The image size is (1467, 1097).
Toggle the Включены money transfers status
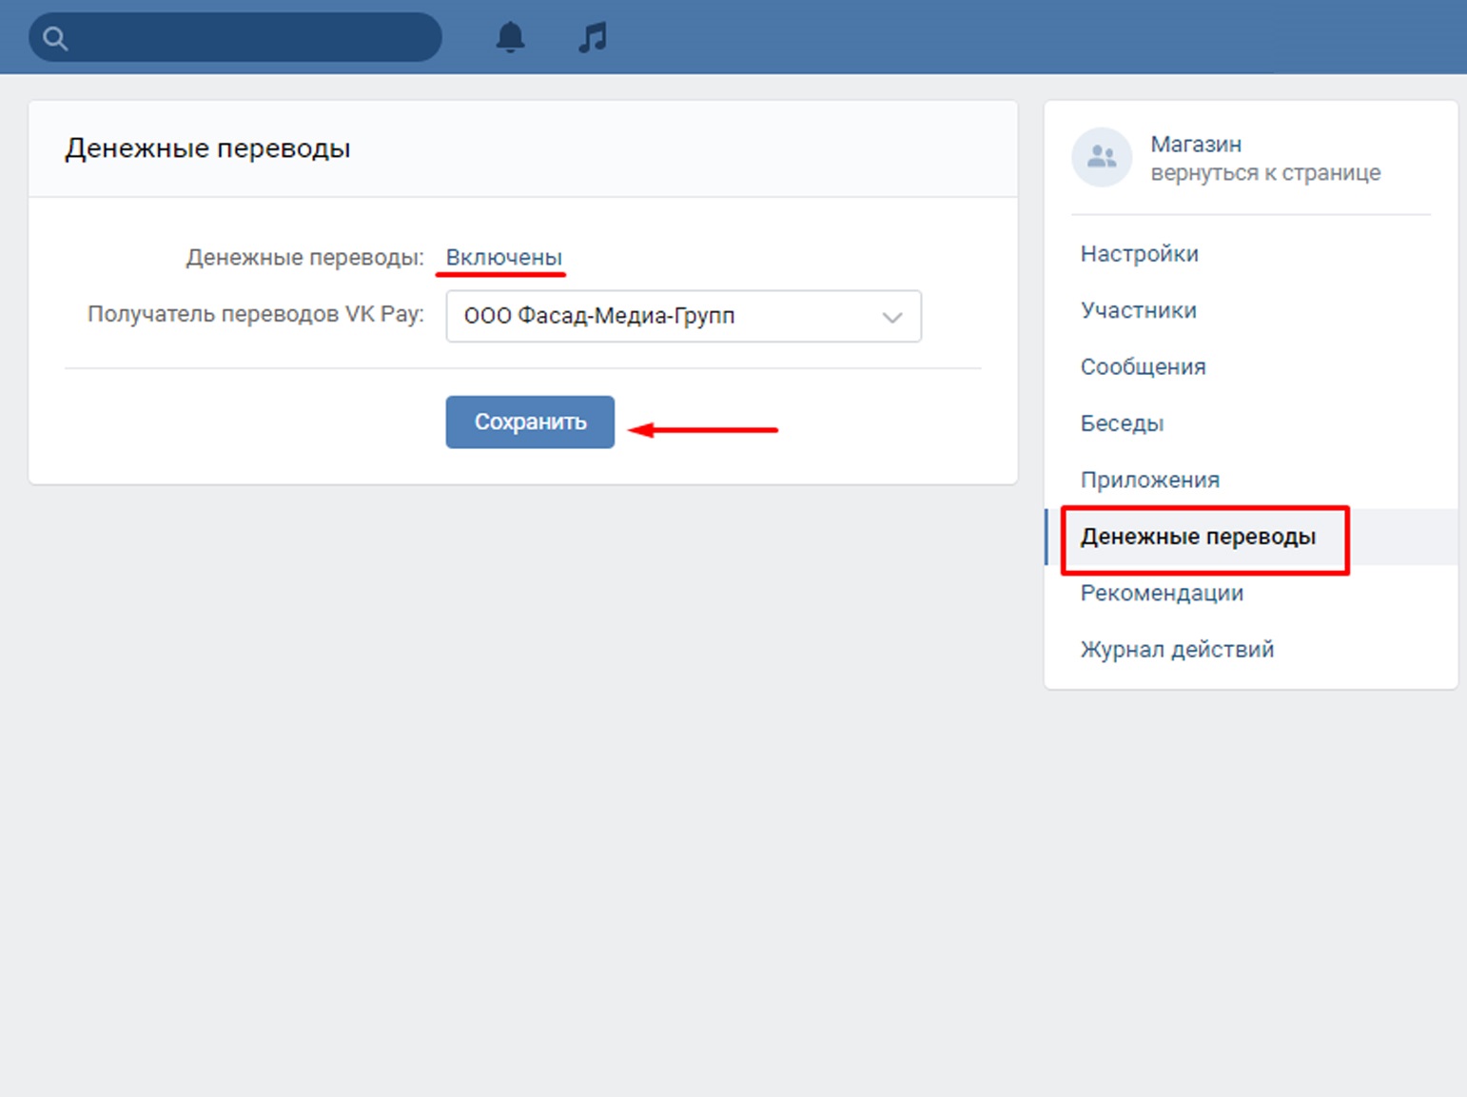click(503, 258)
